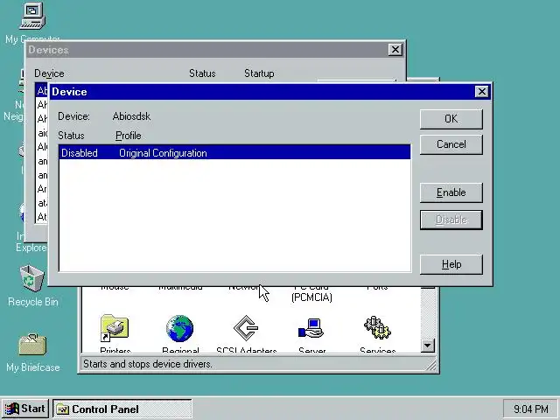This screenshot has height=420, width=560.
Task: Open the Start menu
Action: pos(25,409)
